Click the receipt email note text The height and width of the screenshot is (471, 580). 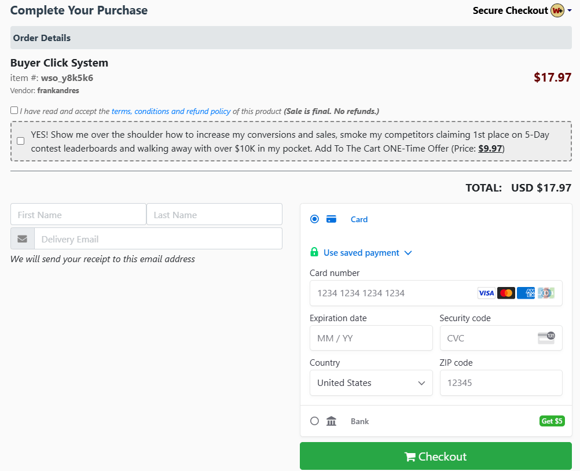coord(102,259)
